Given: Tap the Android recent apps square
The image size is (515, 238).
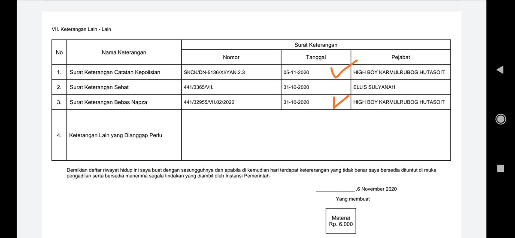Looking at the screenshot, I should (500, 168).
